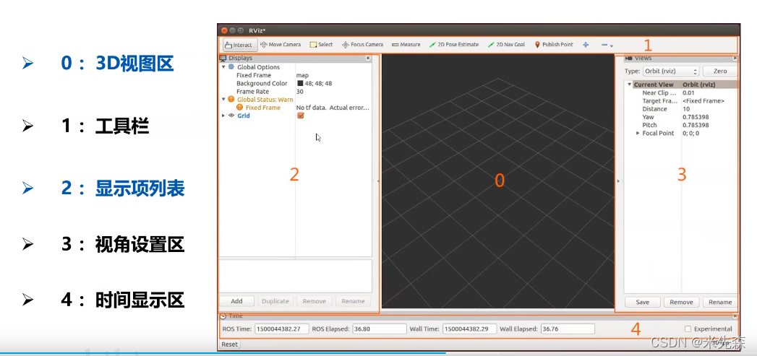Image resolution: width=757 pixels, height=356 pixels.
Task: Select Fixed Frame property under Global Options
Action: [254, 75]
